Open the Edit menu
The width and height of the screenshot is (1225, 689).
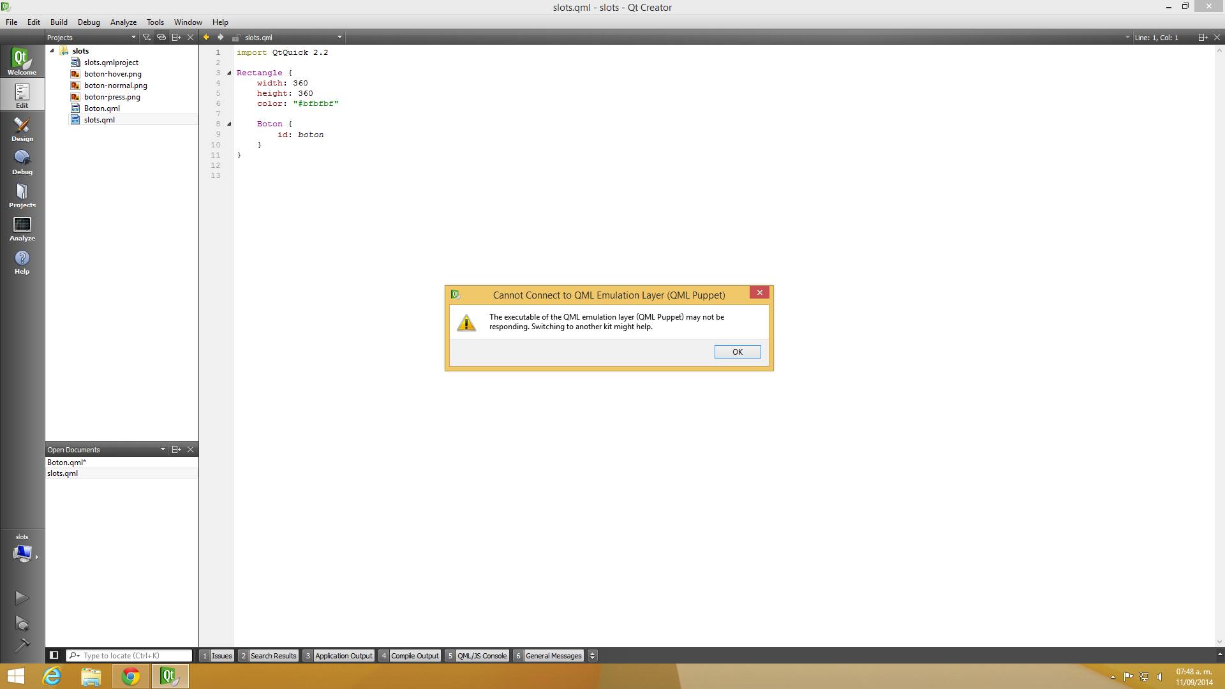click(x=34, y=22)
